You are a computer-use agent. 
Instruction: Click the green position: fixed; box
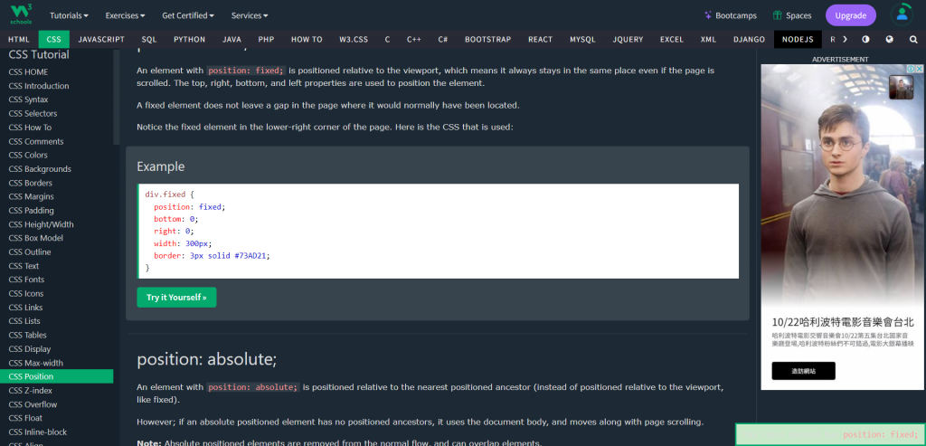point(830,434)
